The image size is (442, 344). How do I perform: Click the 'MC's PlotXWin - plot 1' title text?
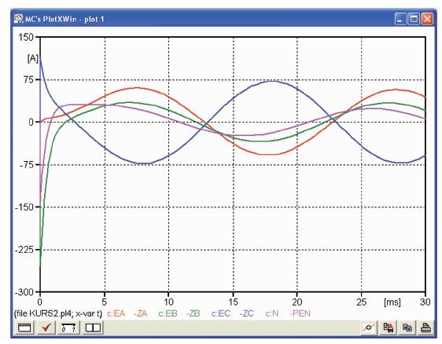click(x=64, y=19)
